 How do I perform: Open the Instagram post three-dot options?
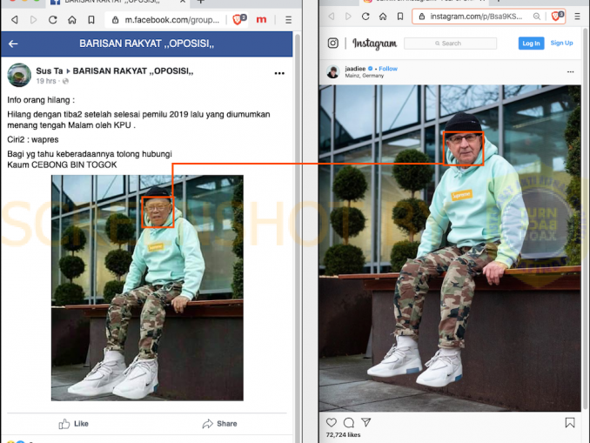pyautogui.click(x=571, y=71)
